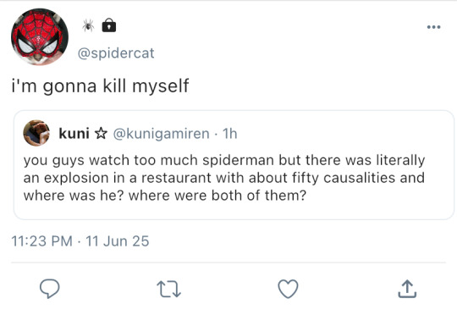The height and width of the screenshot is (315, 457).
Task: Click the tweet text "i'm gonna kill myself"
Action: click(x=100, y=86)
